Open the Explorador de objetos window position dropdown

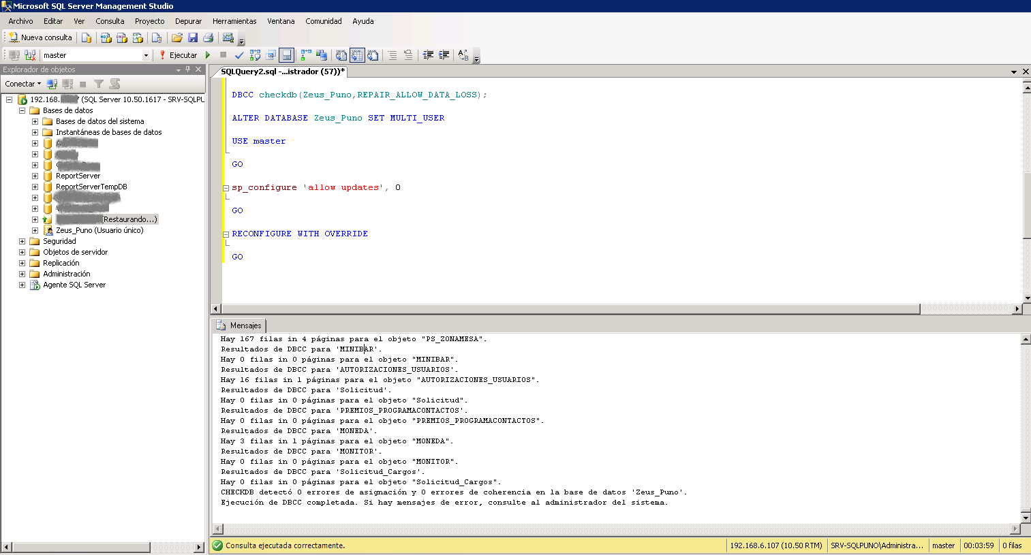tap(179, 69)
